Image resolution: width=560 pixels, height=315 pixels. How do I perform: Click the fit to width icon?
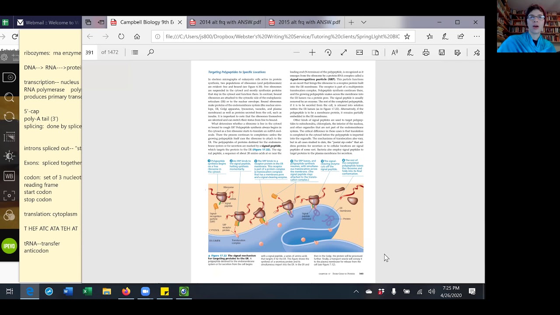(x=360, y=52)
